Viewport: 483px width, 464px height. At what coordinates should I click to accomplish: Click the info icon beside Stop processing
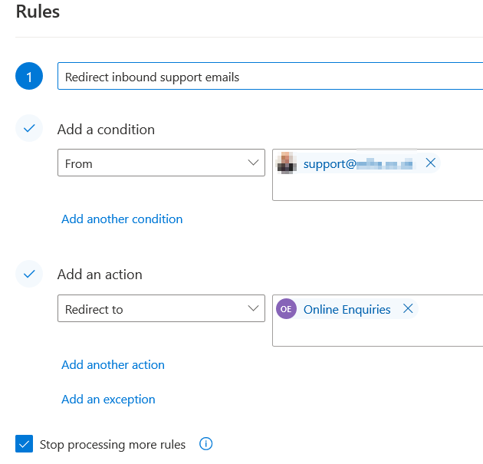tap(205, 444)
